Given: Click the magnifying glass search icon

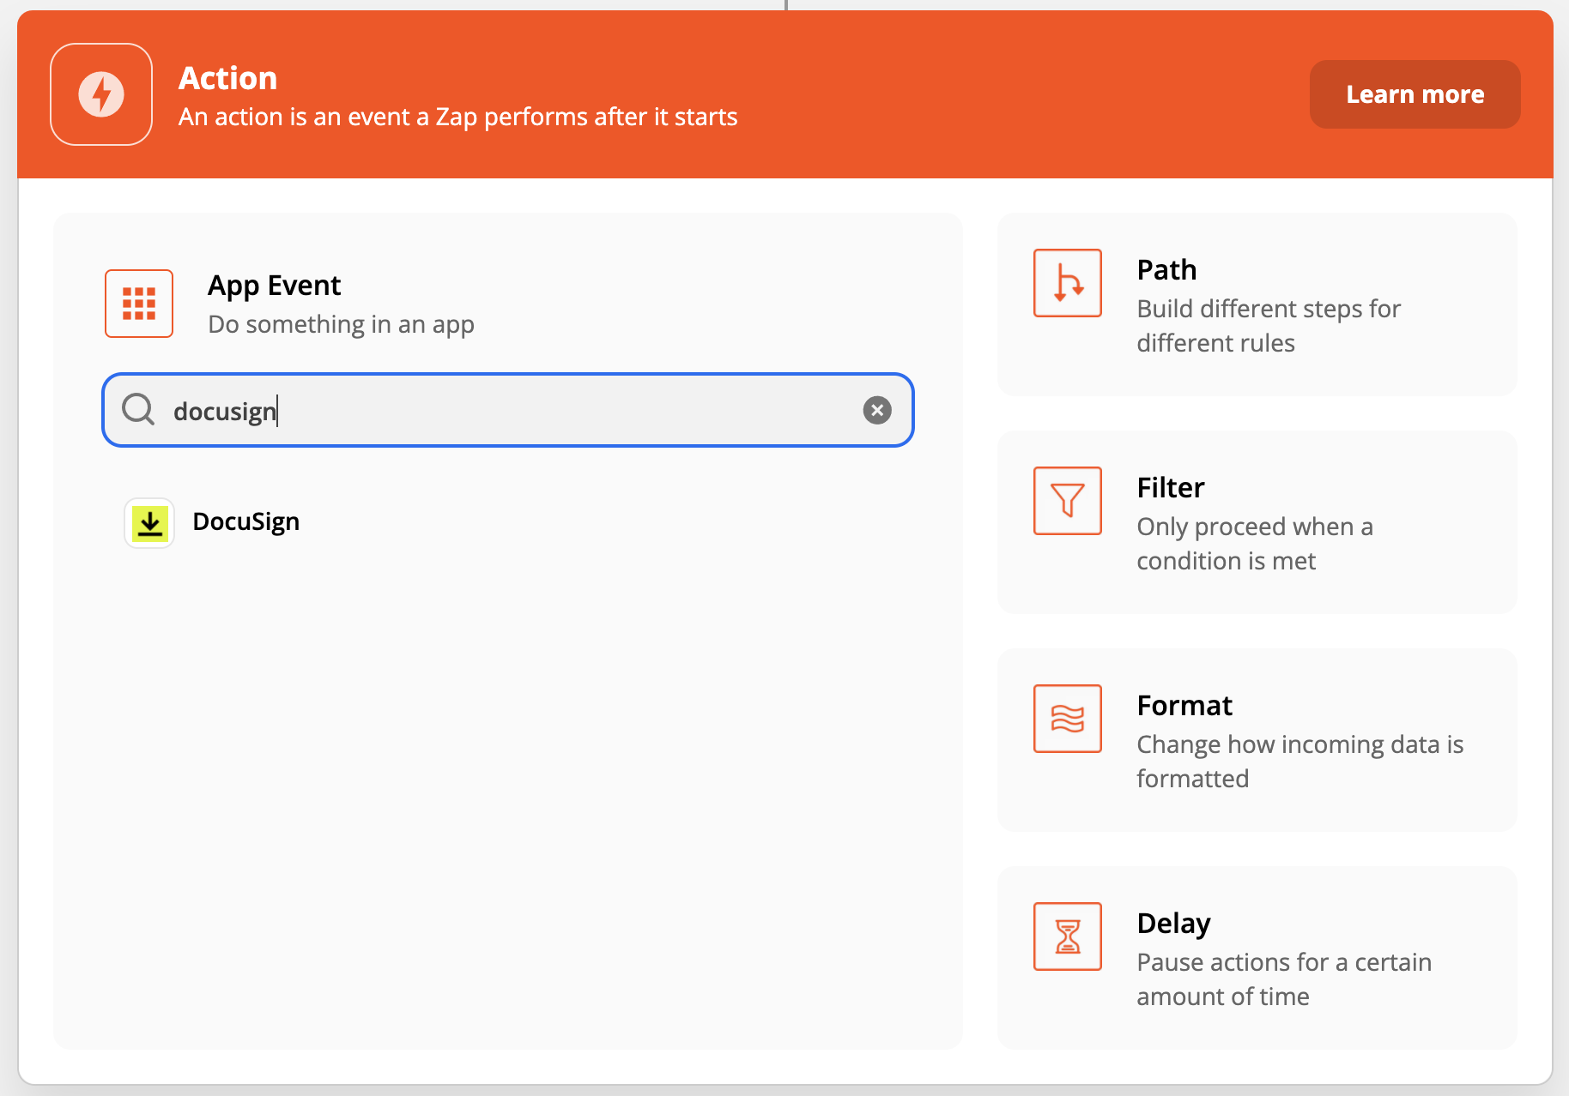Looking at the screenshot, I should (137, 411).
